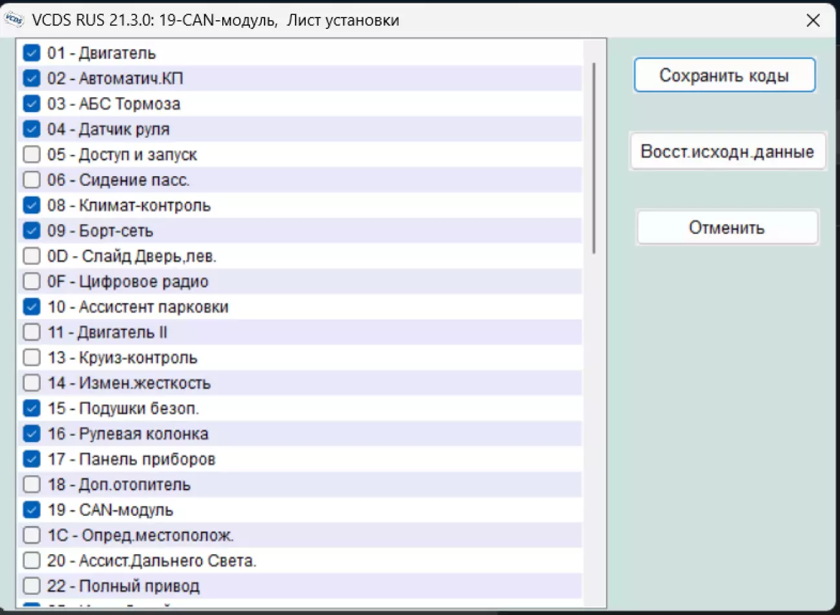Click the Отменить button
The image size is (840, 615).
click(x=727, y=228)
